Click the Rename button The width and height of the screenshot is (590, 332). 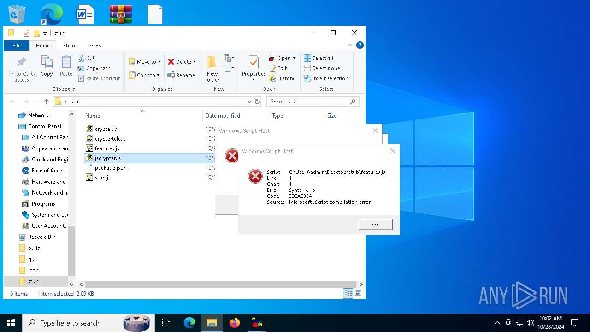pyautogui.click(x=181, y=75)
